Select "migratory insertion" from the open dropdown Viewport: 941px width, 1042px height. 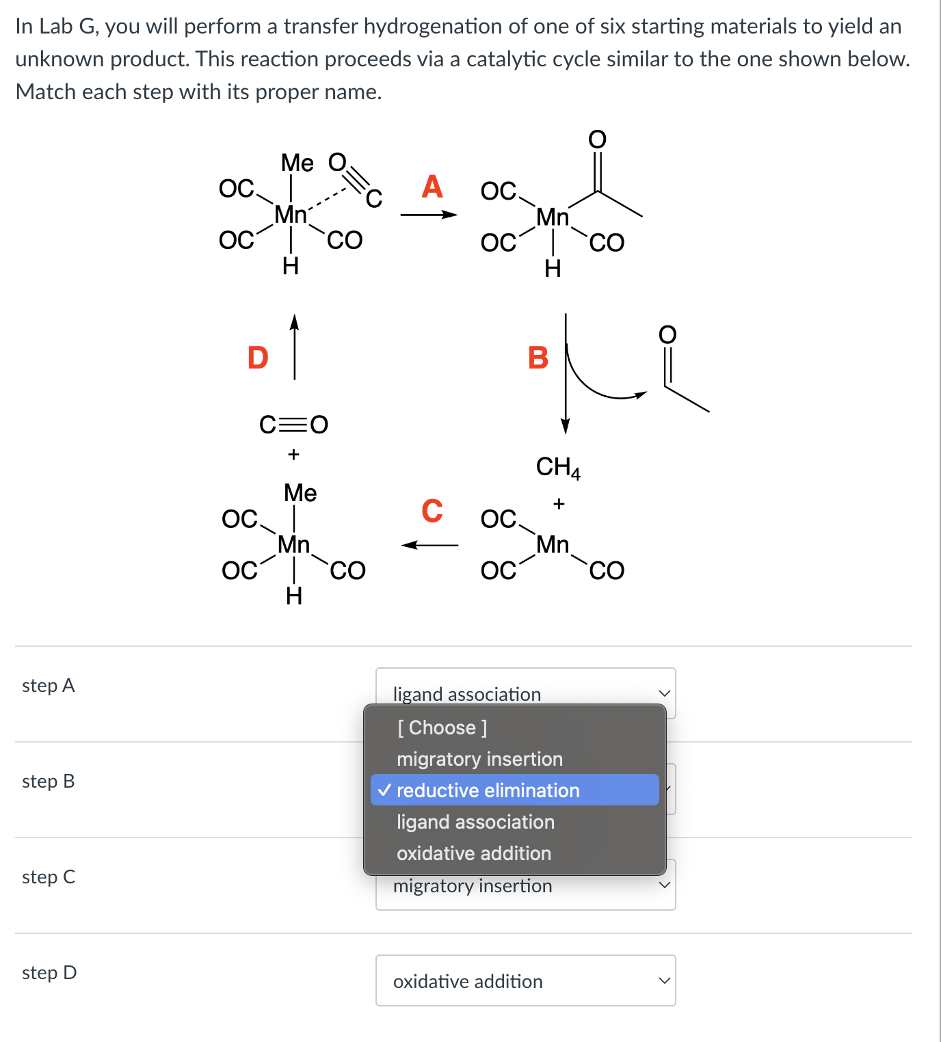(x=479, y=759)
